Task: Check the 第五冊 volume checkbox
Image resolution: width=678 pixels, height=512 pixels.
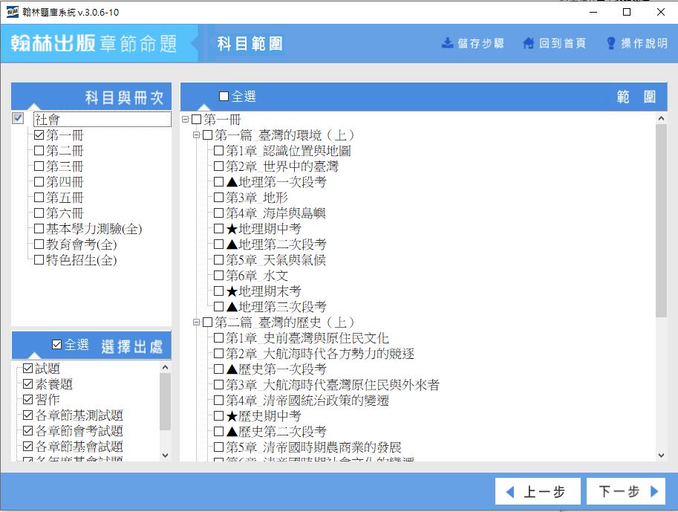Action: coord(39,198)
